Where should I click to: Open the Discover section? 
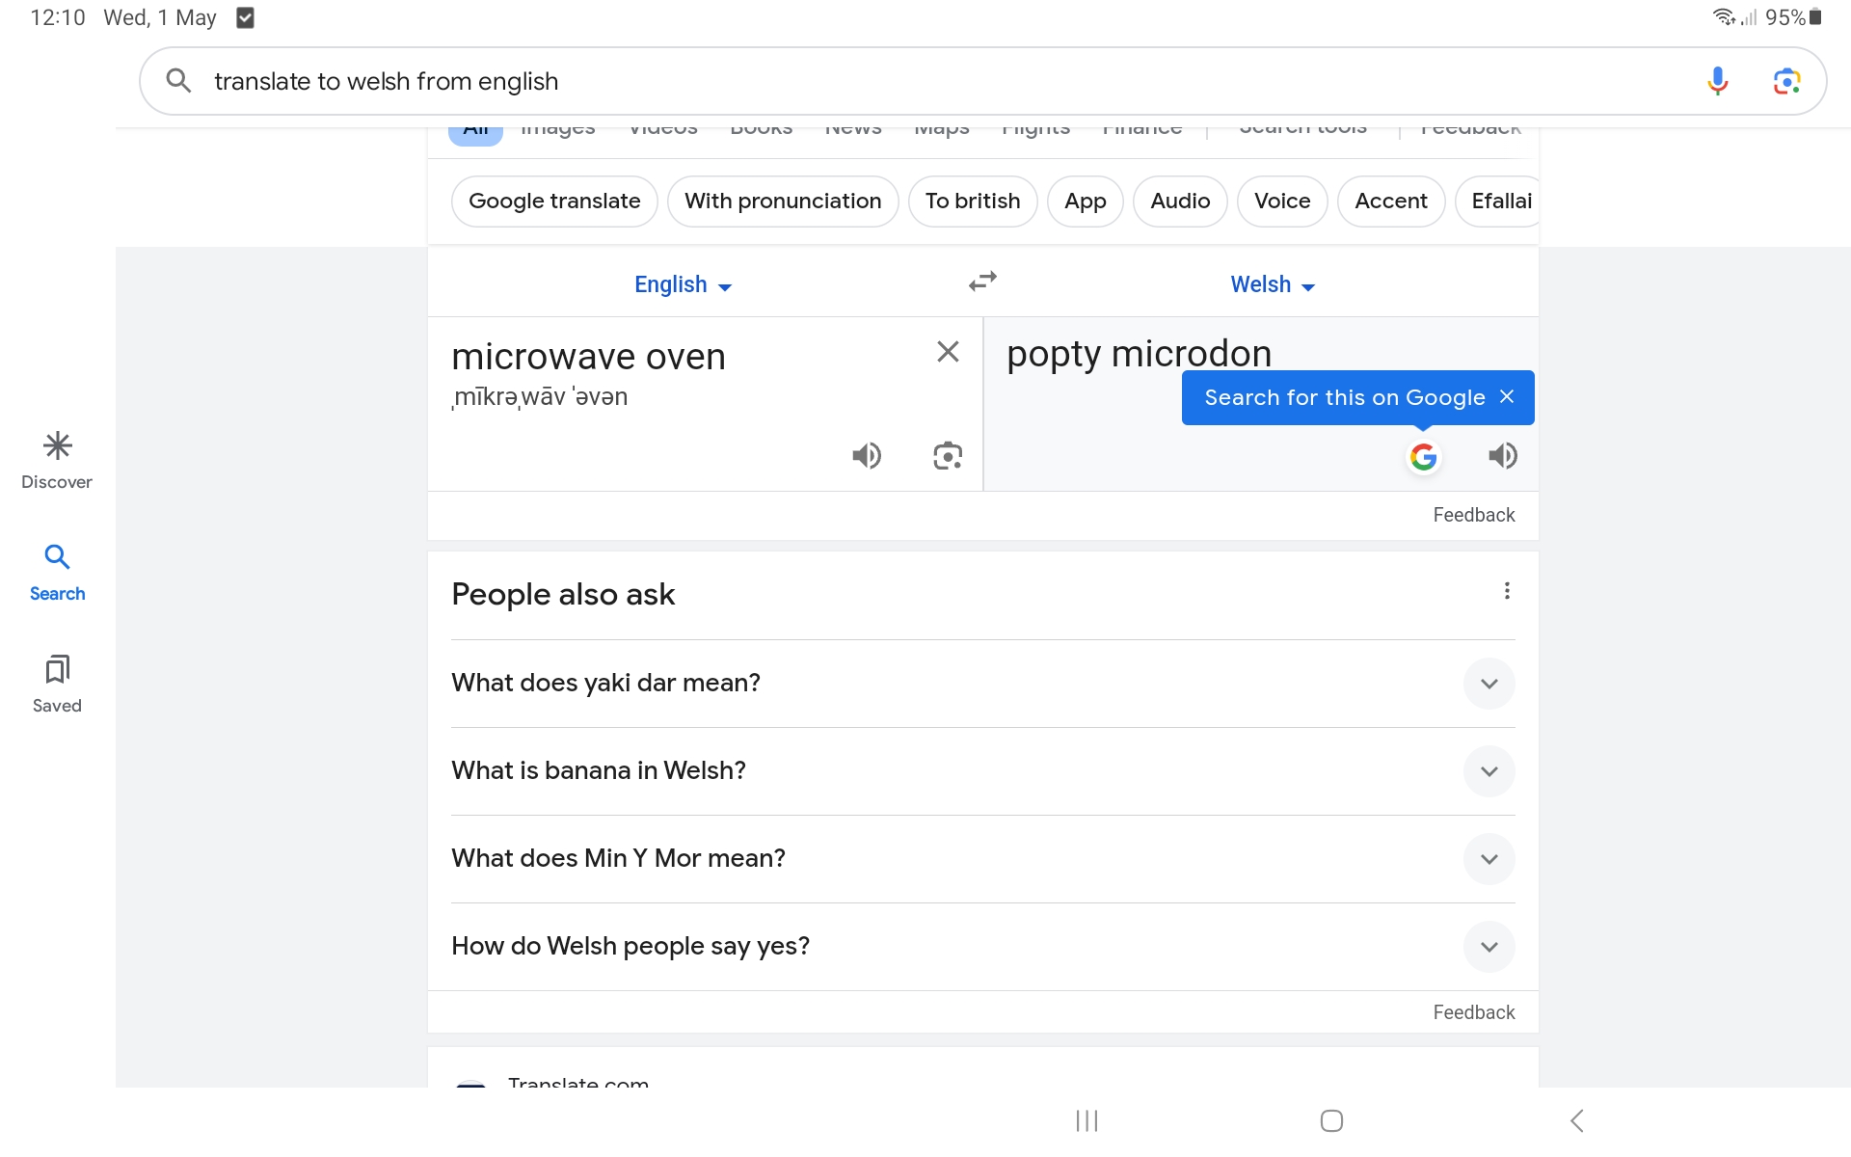coord(57,460)
